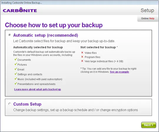Click the red X beside Very large files
Image resolution: width=159 pixels, height=132 pixels.
pos(82,61)
